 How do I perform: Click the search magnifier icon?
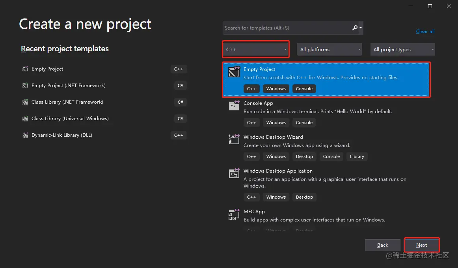tap(355, 28)
